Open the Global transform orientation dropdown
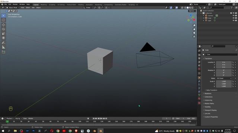Screen dimensions: 238x133 (88, 8)
